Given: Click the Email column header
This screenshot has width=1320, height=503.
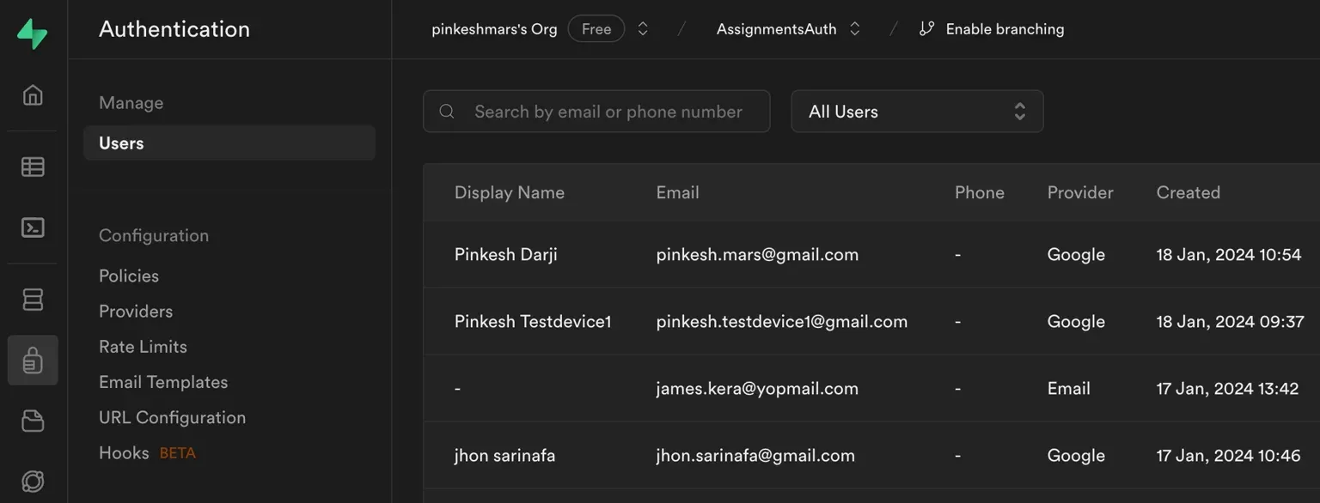Looking at the screenshot, I should coord(678,192).
